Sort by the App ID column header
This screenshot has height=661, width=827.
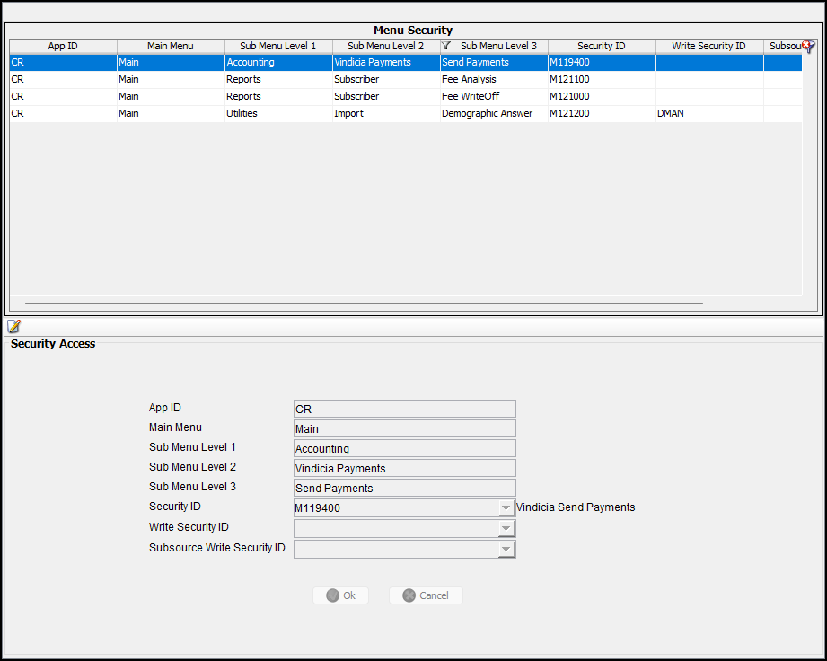coord(63,46)
